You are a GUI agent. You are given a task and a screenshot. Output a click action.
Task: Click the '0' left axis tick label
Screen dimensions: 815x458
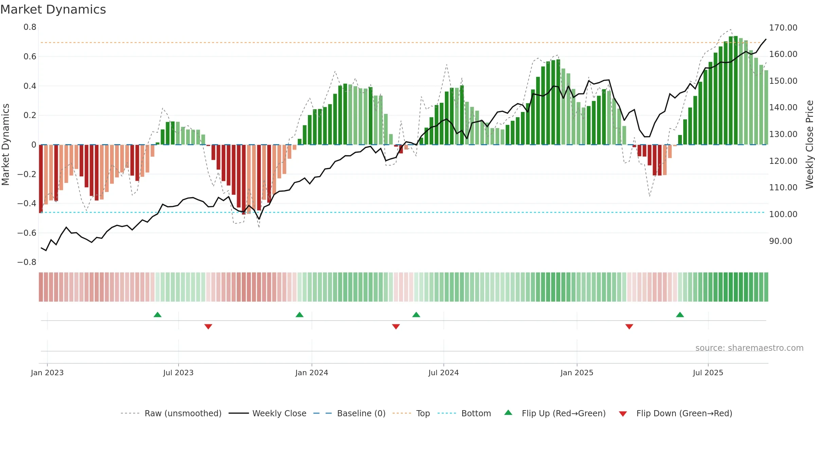pyautogui.click(x=34, y=145)
